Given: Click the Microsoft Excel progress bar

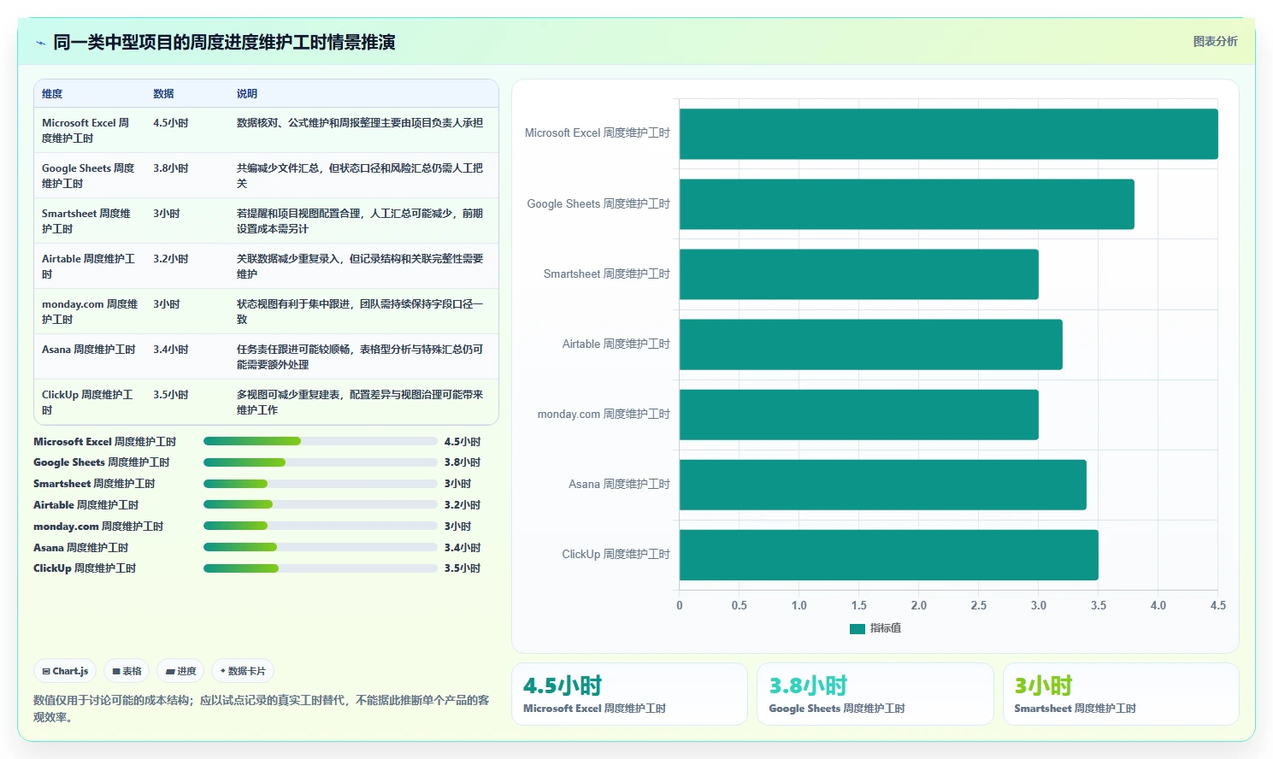Looking at the screenshot, I should (x=321, y=441).
